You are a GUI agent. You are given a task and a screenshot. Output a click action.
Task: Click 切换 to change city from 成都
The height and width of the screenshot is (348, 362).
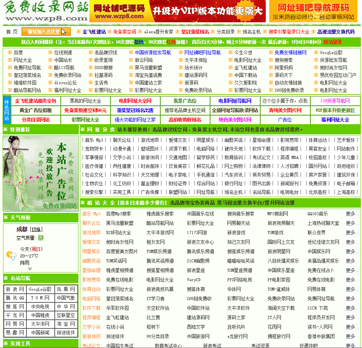point(36,229)
